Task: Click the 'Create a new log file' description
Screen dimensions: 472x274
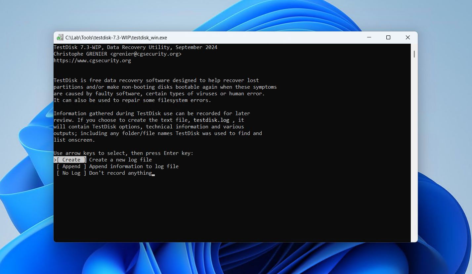Action: [x=120, y=160]
